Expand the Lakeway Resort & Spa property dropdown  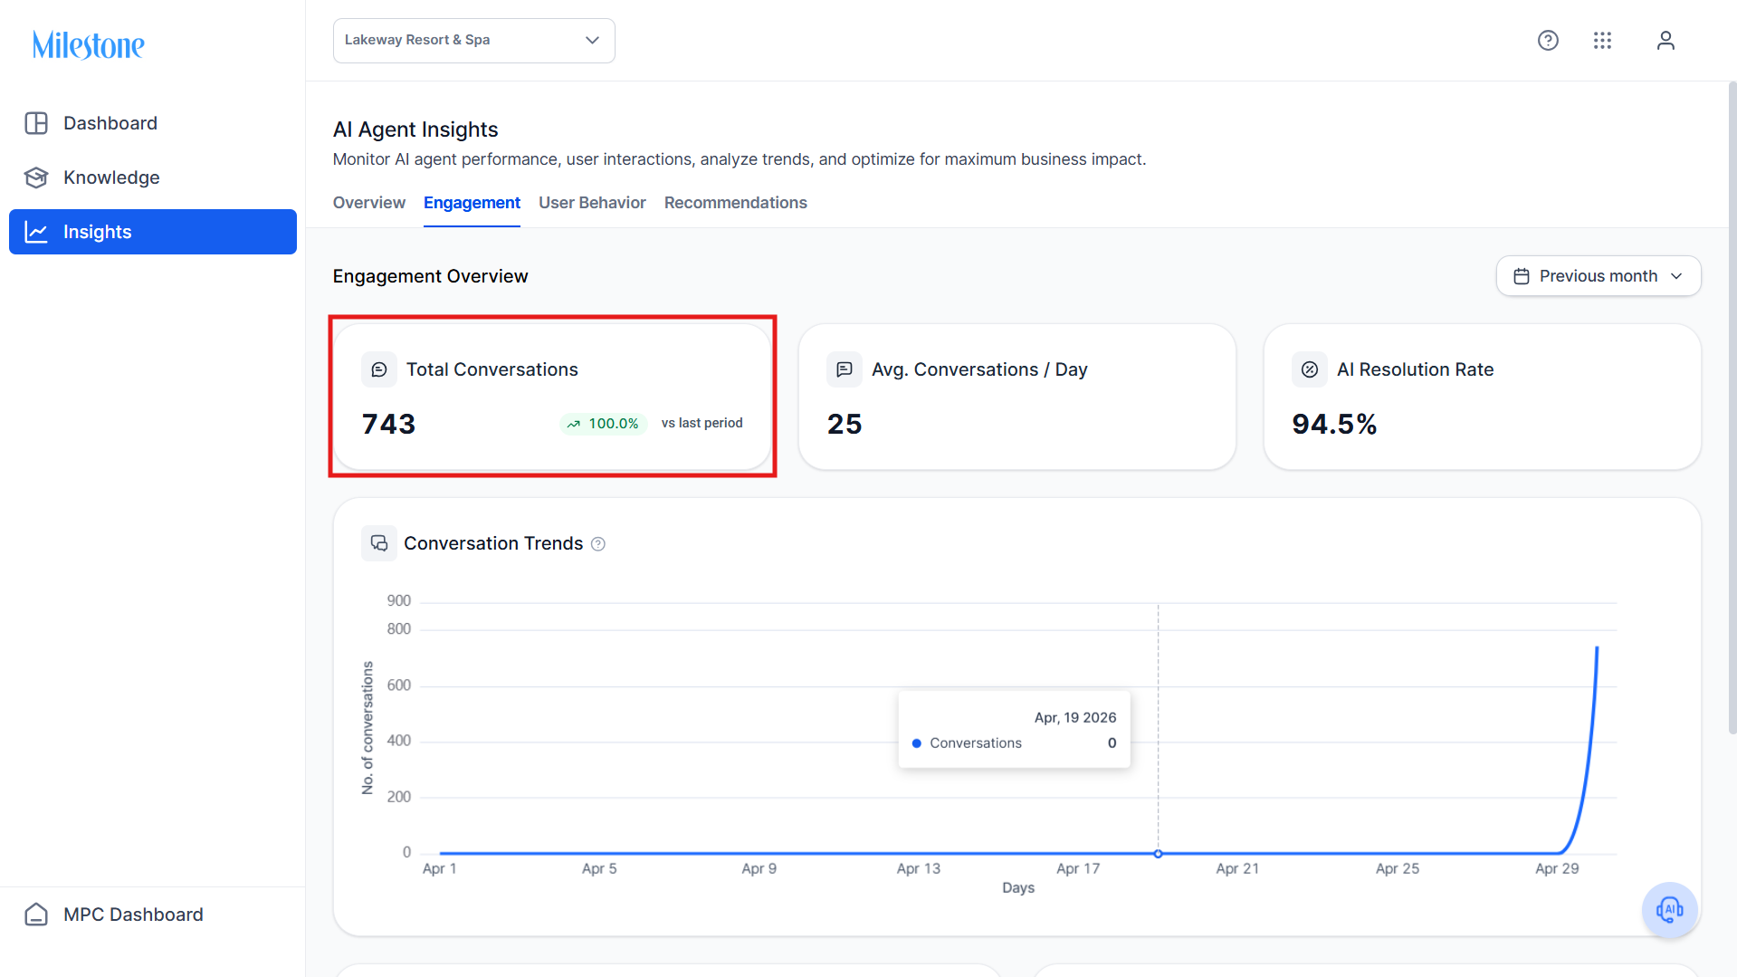[x=474, y=41]
